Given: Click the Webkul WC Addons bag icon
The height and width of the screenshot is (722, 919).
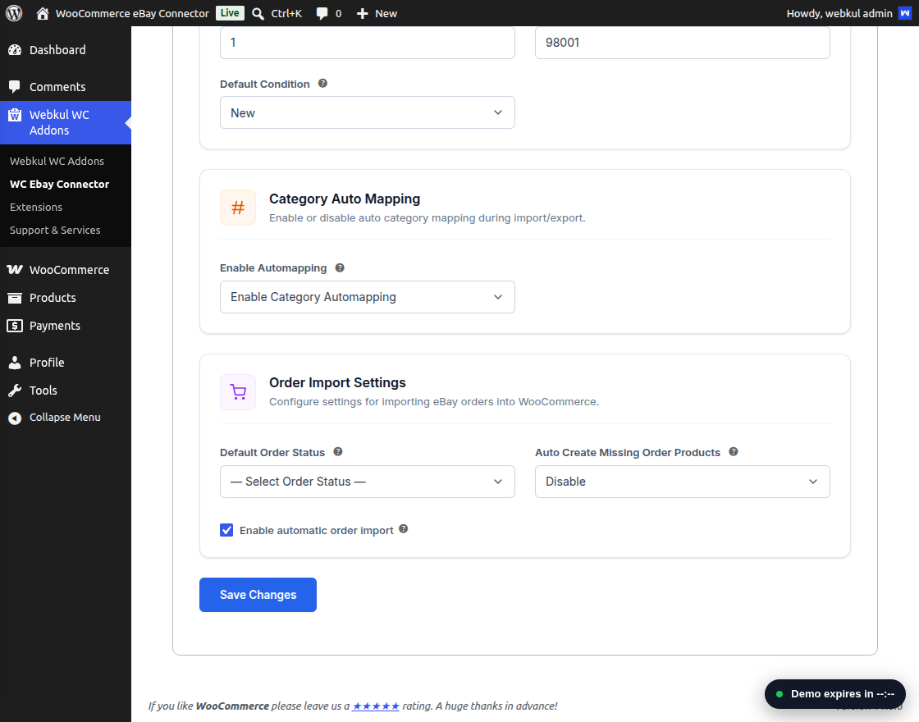Looking at the screenshot, I should pos(16,115).
